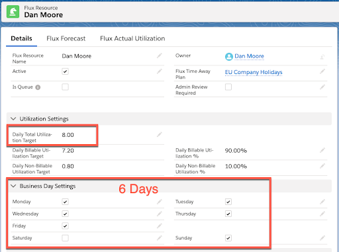Open Is Queue info tooltip icon
339x252 pixels.
tap(38, 87)
